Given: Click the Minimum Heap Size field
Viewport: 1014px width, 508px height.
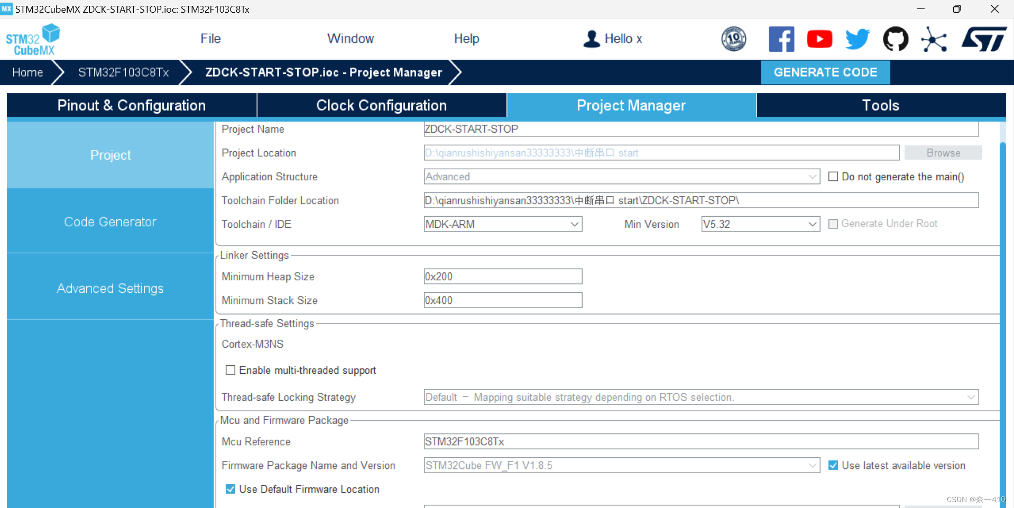Looking at the screenshot, I should 503,276.
